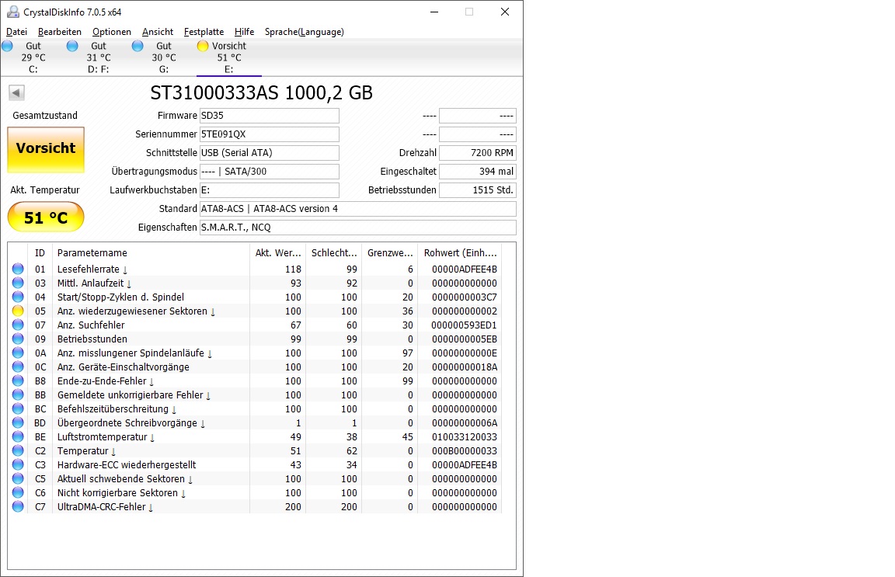Screen dimensions: 895x577
Task: Click status orb for Betriebsstunden attribute row
Action: pyautogui.click(x=19, y=339)
